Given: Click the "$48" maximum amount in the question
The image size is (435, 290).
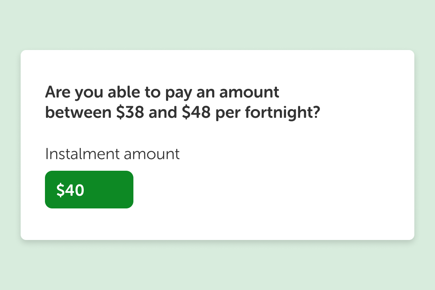Looking at the screenshot, I should (196, 113).
